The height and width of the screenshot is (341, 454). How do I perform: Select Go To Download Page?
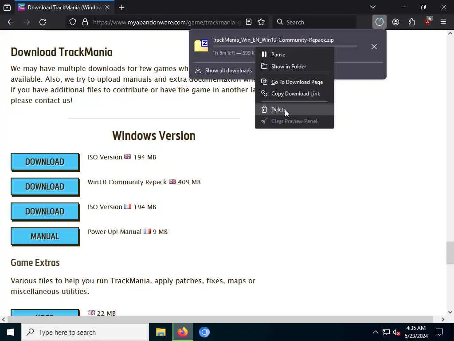[x=294, y=82]
